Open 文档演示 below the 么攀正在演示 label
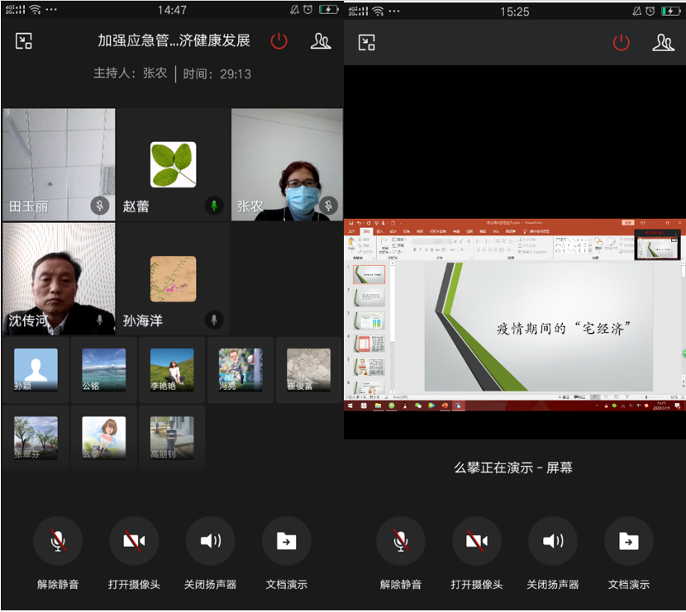The image size is (686, 612). tap(629, 542)
